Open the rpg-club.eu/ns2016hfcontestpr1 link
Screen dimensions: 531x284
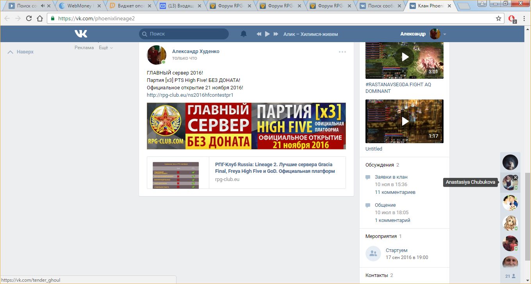point(190,95)
